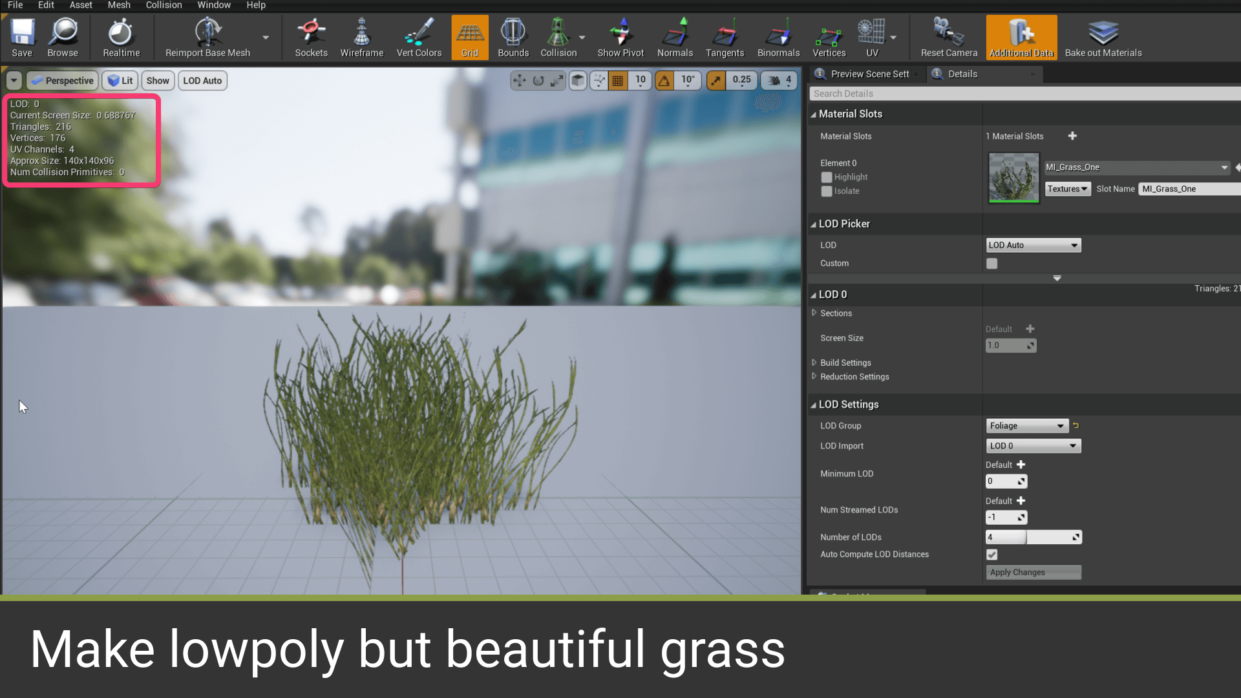Switch to the Preview Scene Settings tab
The width and height of the screenshot is (1241, 698).
point(869,74)
